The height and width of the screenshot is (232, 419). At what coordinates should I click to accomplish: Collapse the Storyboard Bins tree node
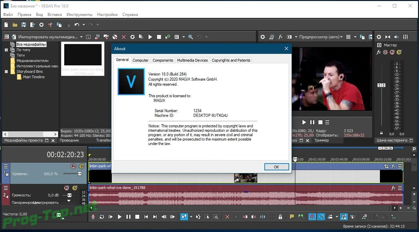pyautogui.click(x=6, y=72)
